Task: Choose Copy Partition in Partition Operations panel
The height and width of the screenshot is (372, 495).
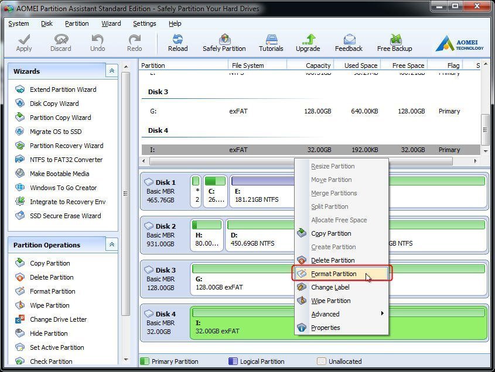Action: pyautogui.click(x=43, y=263)
